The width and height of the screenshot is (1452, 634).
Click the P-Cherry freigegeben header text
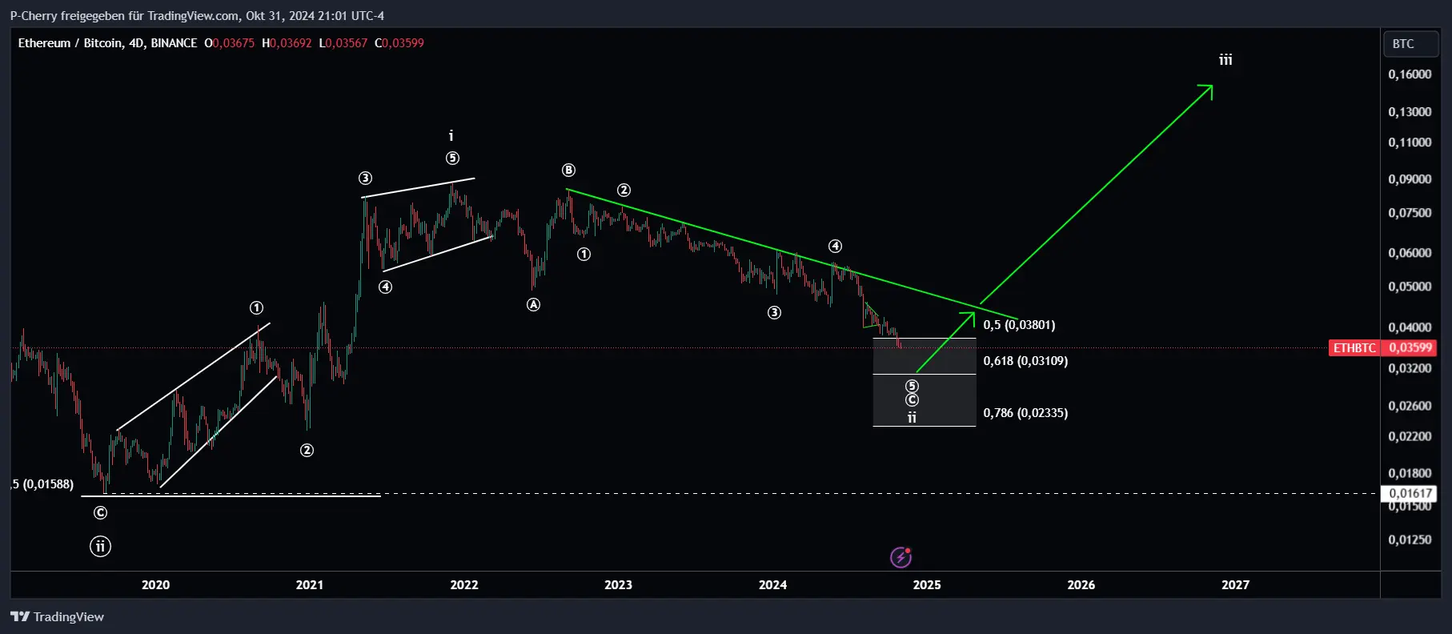(x=197, y=15)
